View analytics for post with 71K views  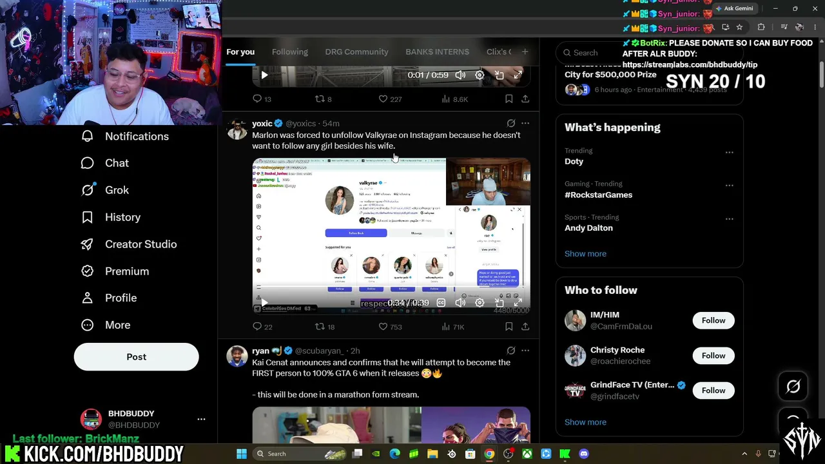(452, 327)
